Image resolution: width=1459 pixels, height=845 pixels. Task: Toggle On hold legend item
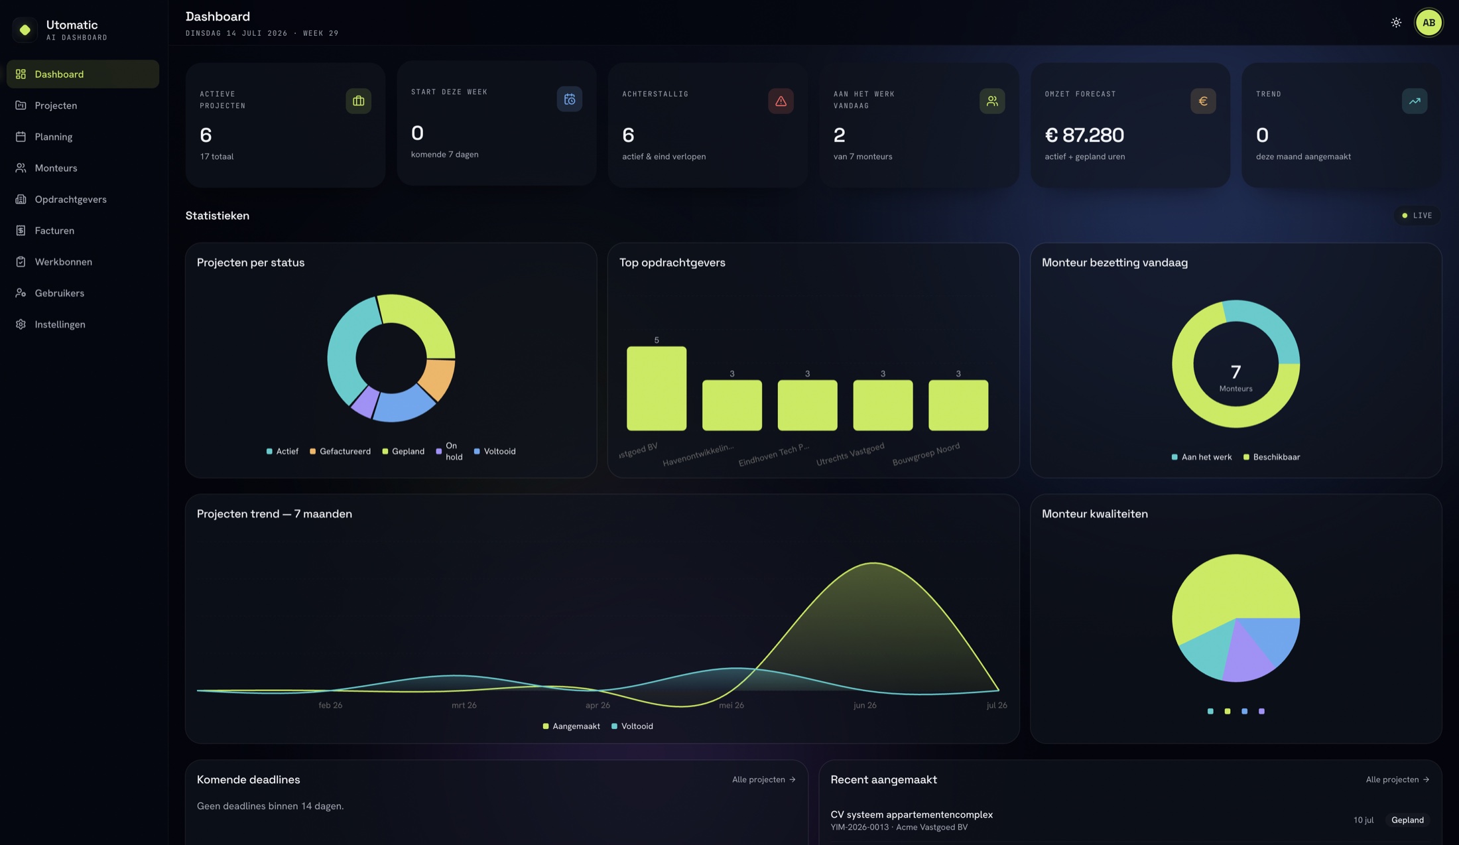click(x=450, y=451)
